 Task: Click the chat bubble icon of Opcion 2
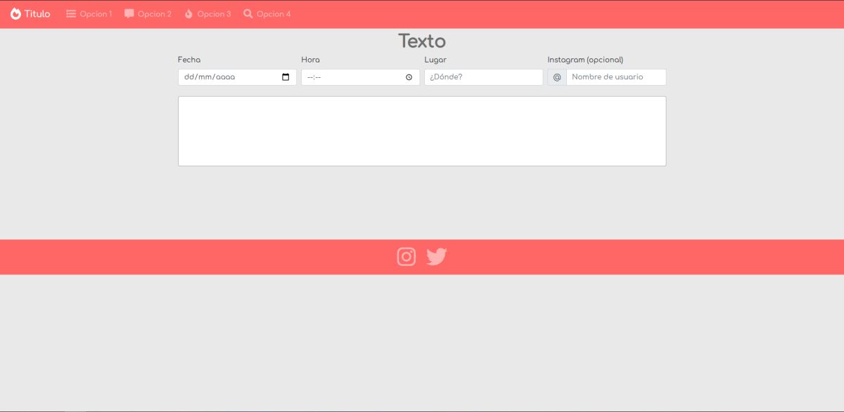click(x=129, y=14)
